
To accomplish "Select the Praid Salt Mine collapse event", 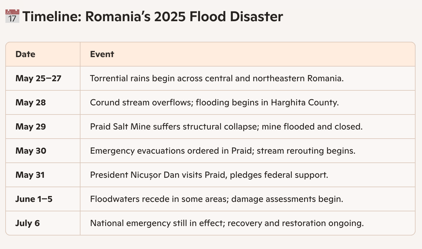I will click(226, 127).
